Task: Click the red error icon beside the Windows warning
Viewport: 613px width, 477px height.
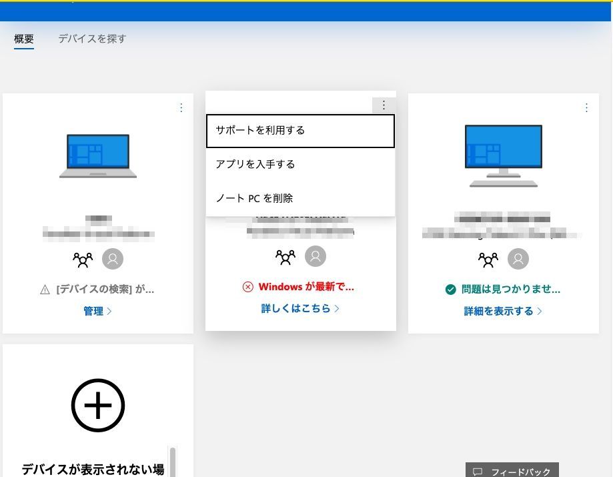Action: pos(247,287)
